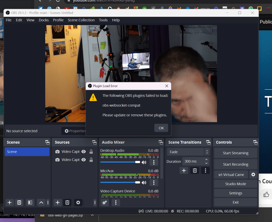This screenshot has height=222, width=272.
Task: Select first Video Capture source row
Action: 75,152
